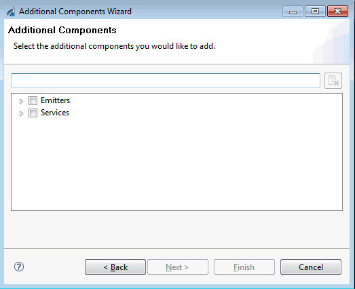This screenshot has width=355, height=289.
Task: Select the Emitters label in the tree
Action: (55, 100)
